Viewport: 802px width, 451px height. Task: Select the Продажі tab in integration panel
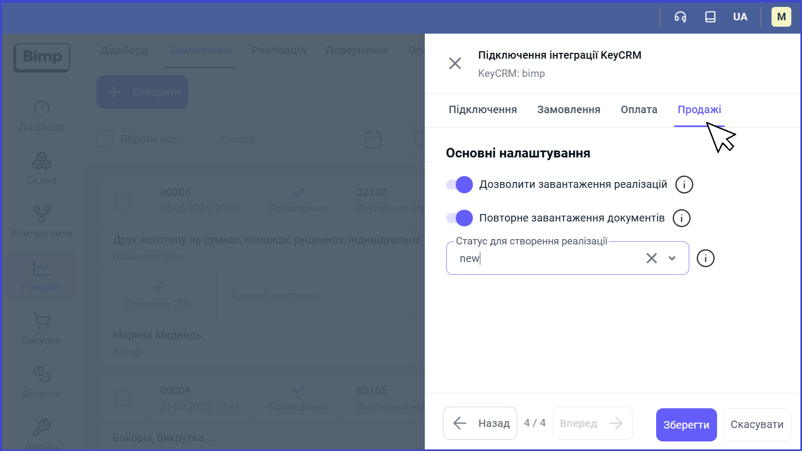(699, 109)
